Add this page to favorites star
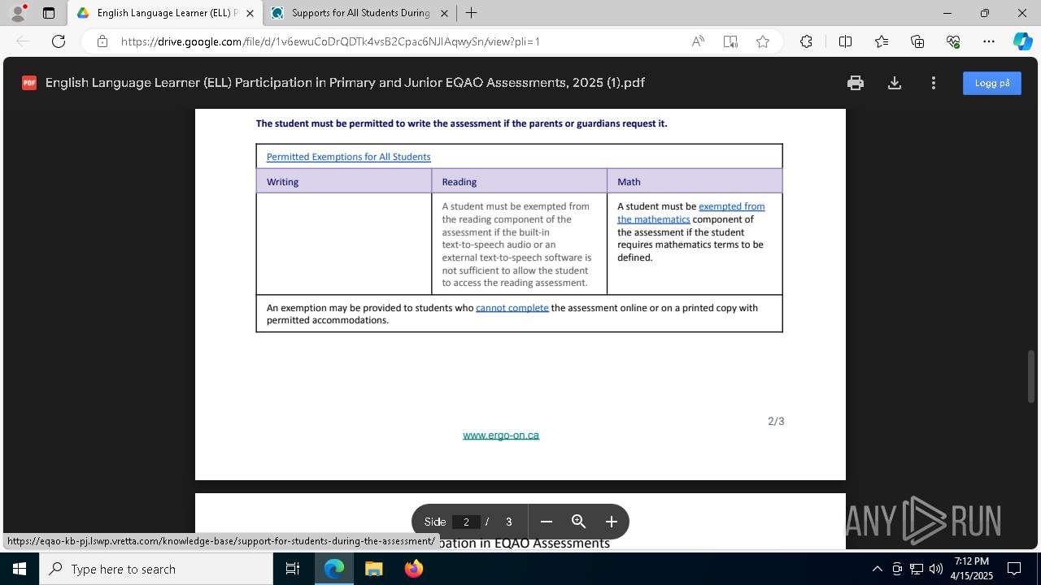The height and width of the screenshot is (585, 1041). tap(763, 41)
